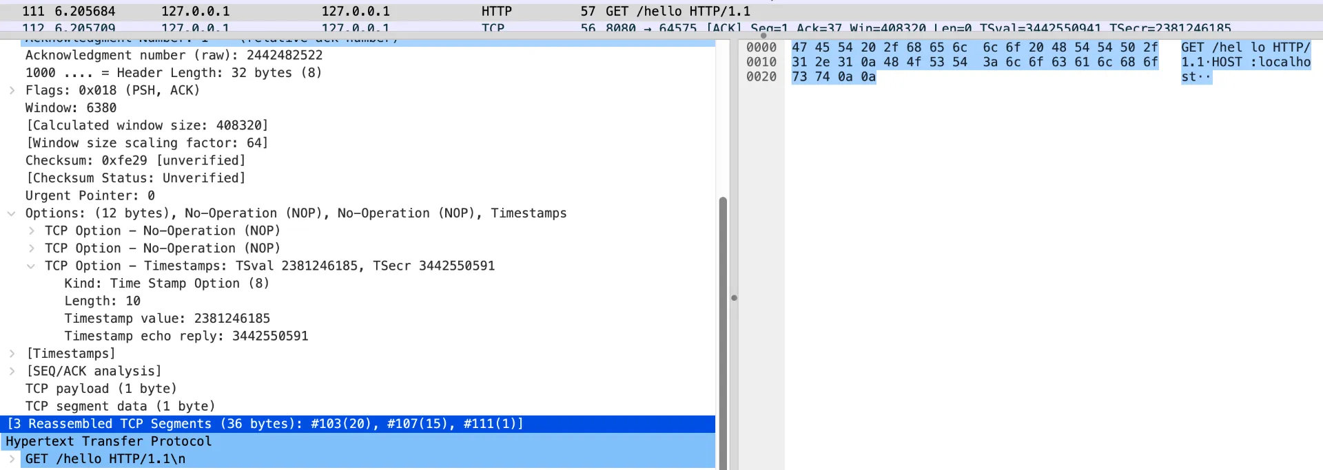
Task: Select the Timestamp echo reply field
Action: point(186,336)
